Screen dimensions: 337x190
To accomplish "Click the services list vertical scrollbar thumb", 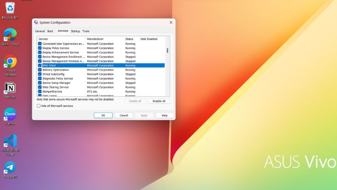I will [167, 50].
